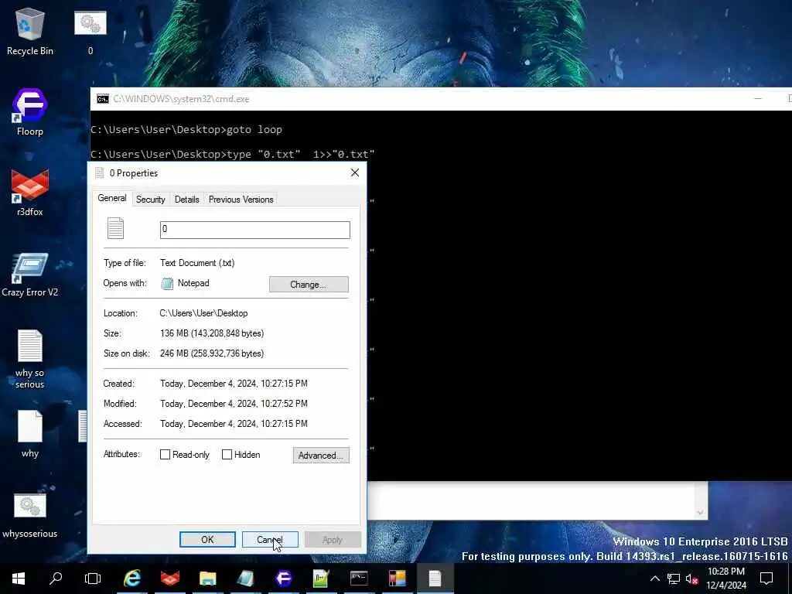The height and width of the screenshot is (594, 792).
Task: Open the taskbar clock showing 10:28 PM
Action: 725,579
